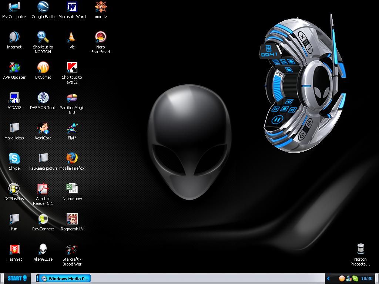Viewport: 379px width, 284px height.
Task: Show playlist from the media player skin
Action: click(x=276, y=62)
